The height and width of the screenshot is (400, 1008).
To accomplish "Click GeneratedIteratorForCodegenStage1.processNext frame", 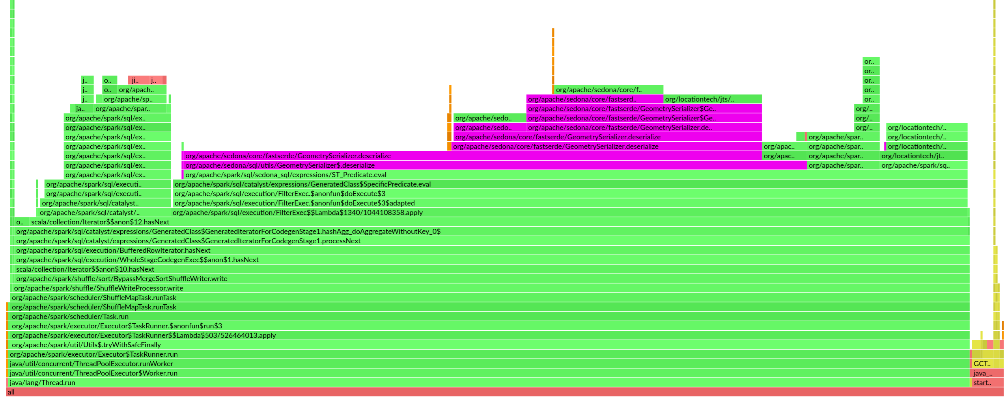I will (x=492, y=241).
